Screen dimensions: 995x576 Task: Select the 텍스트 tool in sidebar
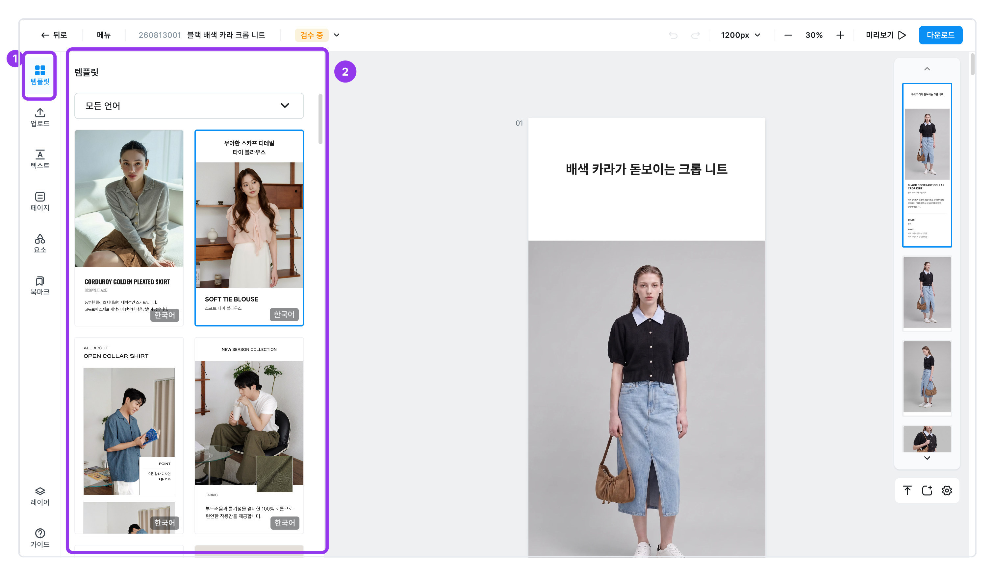40,159
